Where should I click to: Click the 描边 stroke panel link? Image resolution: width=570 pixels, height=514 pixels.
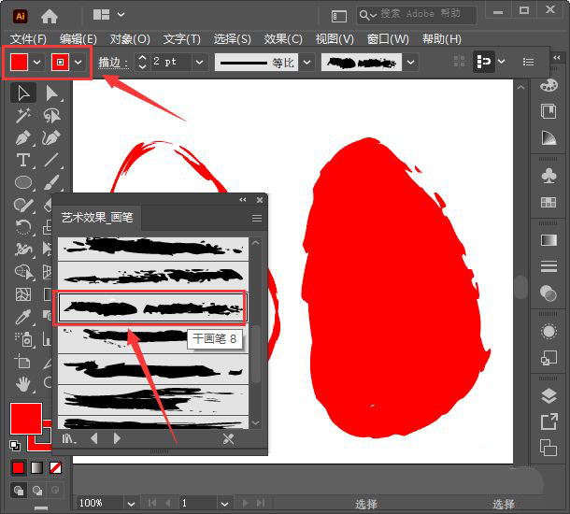click(x=113, y=63)
